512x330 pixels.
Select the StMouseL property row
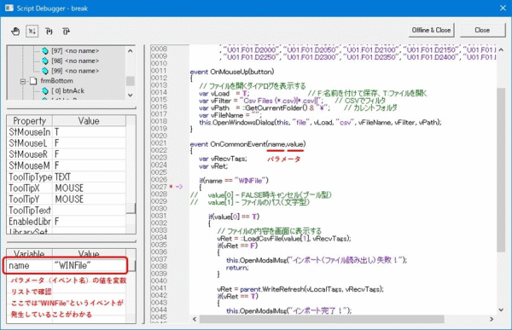coord(67,143)
